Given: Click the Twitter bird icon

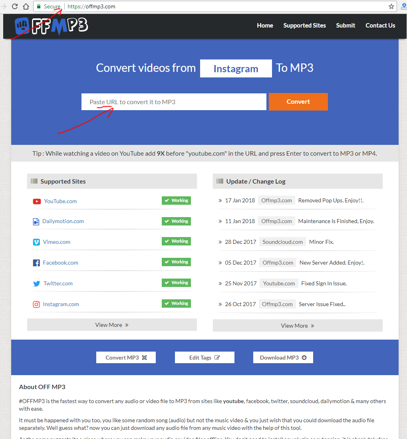Looking at the screenshot, I should point(37,284).
